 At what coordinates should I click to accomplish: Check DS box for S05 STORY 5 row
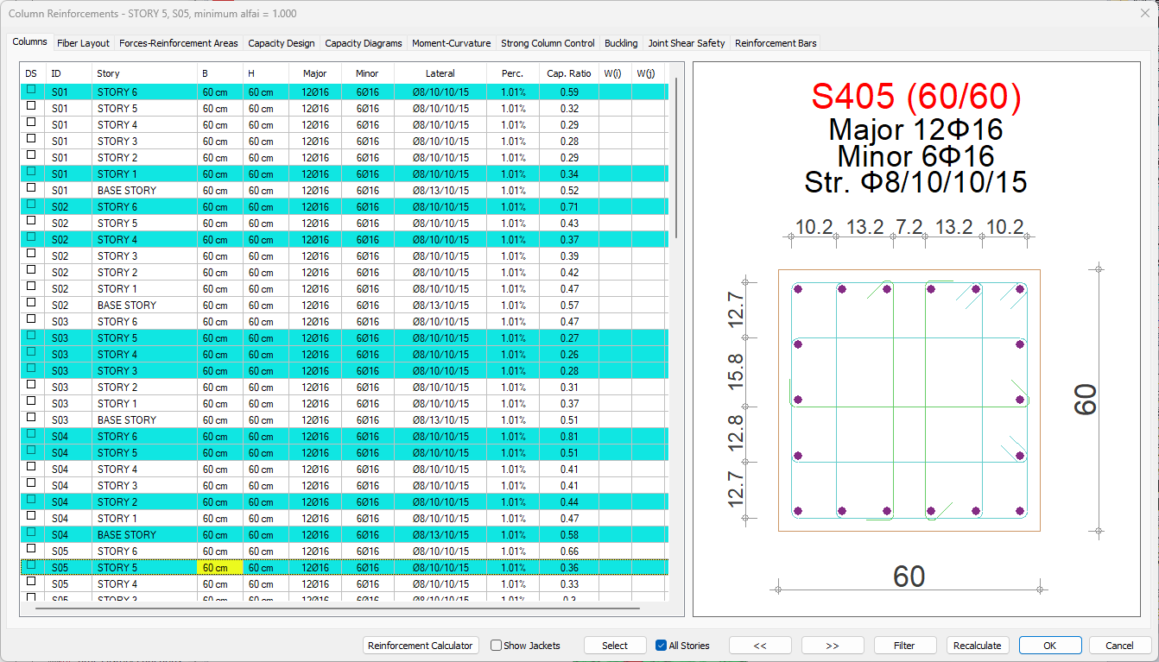pos(32,566)
